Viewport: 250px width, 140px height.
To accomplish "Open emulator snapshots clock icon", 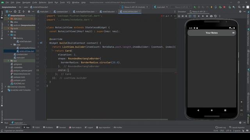I will pyautogui.click(x=216, y=16).
